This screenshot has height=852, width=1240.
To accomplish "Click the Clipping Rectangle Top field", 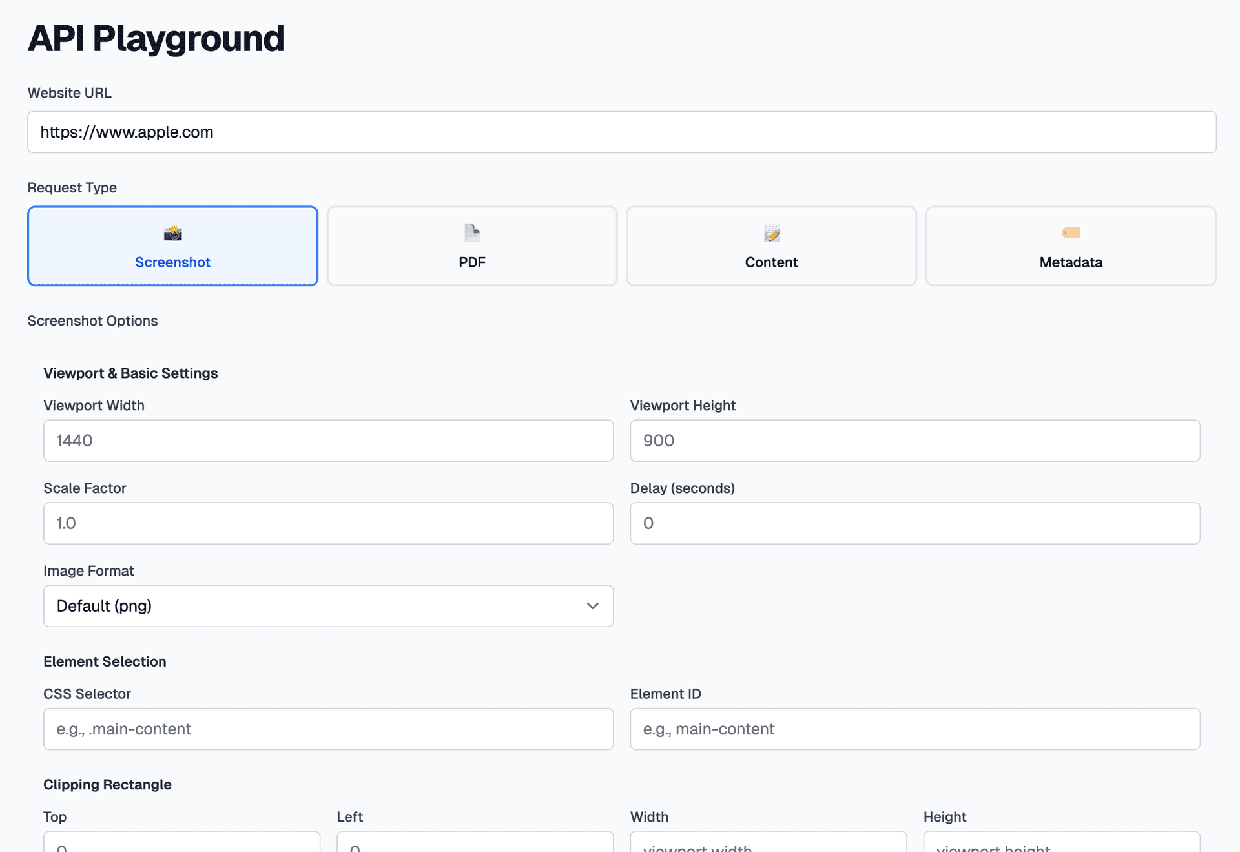I will (x=181, y=843).
